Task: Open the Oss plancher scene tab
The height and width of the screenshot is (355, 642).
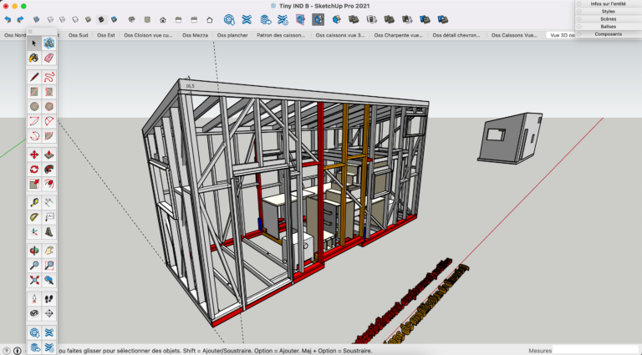Action: coord(232,35)
